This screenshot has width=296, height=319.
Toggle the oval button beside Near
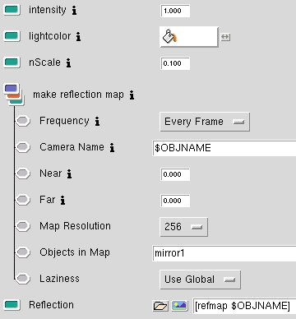[23, 173]
